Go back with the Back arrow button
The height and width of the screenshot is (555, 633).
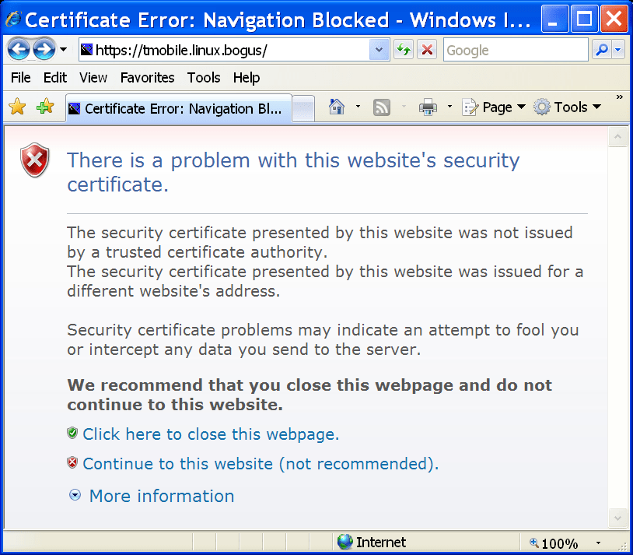[19, 50]
